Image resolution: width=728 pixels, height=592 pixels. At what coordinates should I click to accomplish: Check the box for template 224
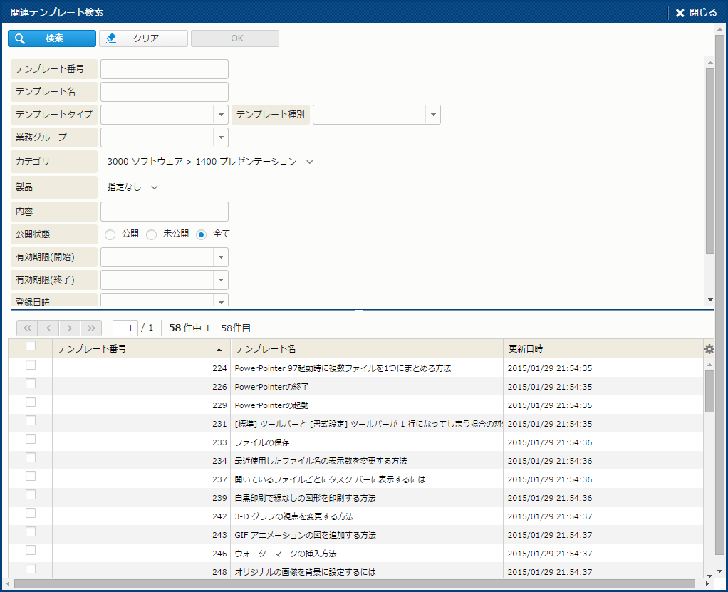point(31,365)
